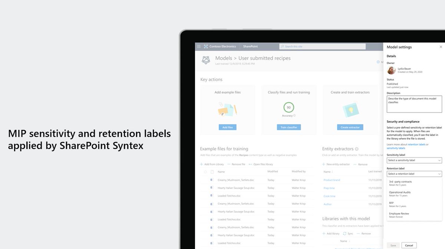
Task: Click Add from Library command
Action: [212, 164]
